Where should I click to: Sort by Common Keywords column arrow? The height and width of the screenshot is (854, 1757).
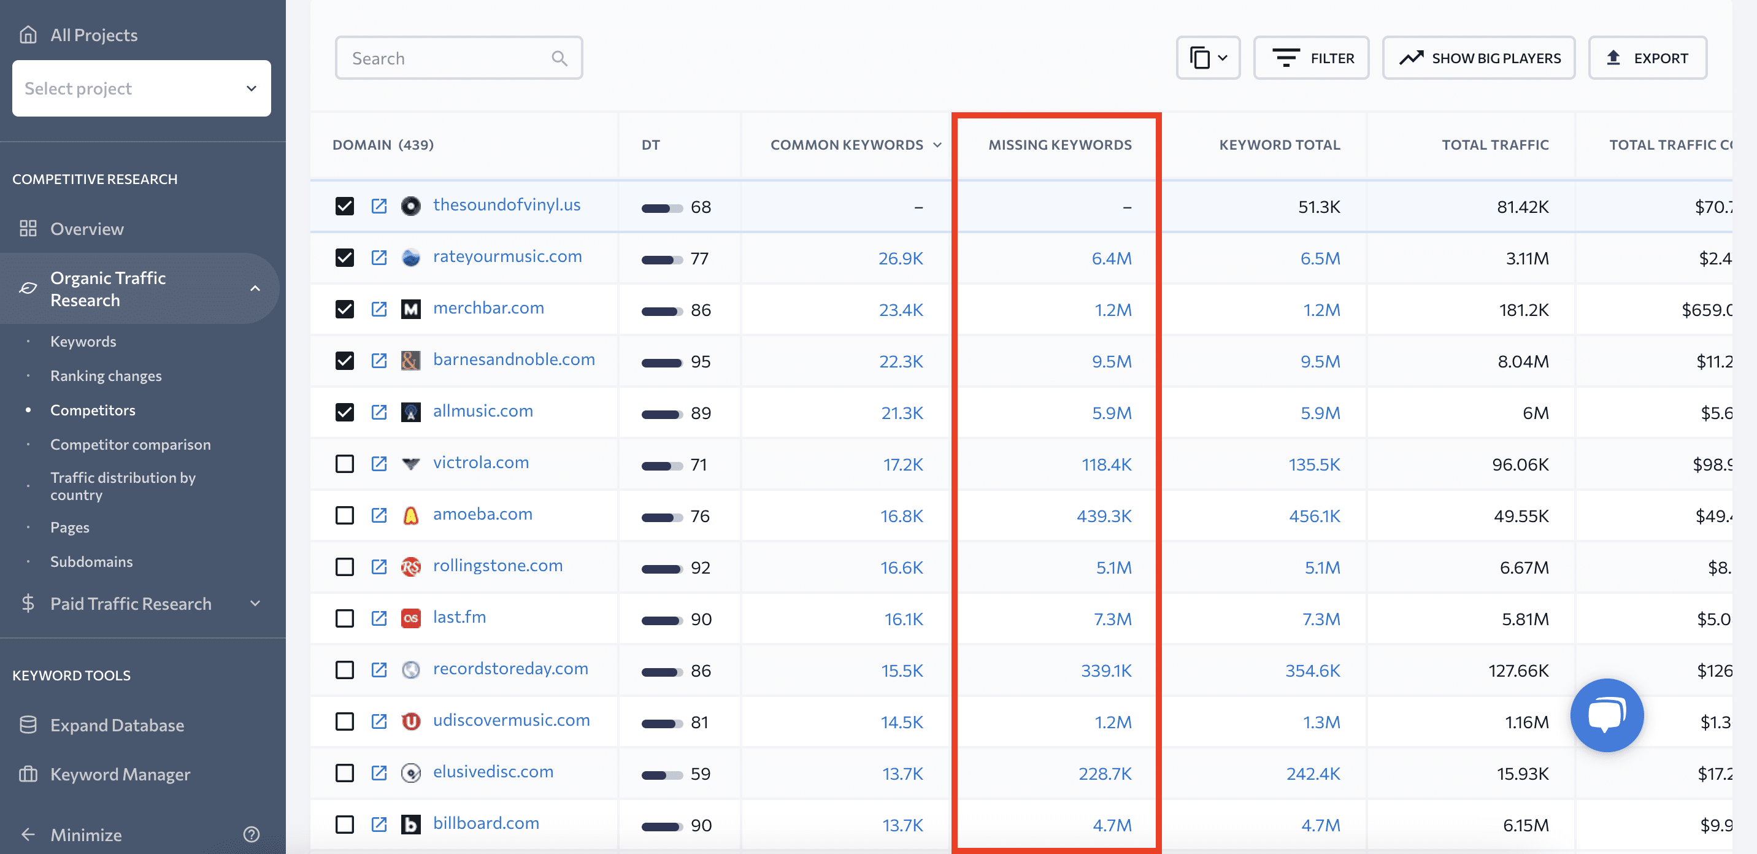937,145
